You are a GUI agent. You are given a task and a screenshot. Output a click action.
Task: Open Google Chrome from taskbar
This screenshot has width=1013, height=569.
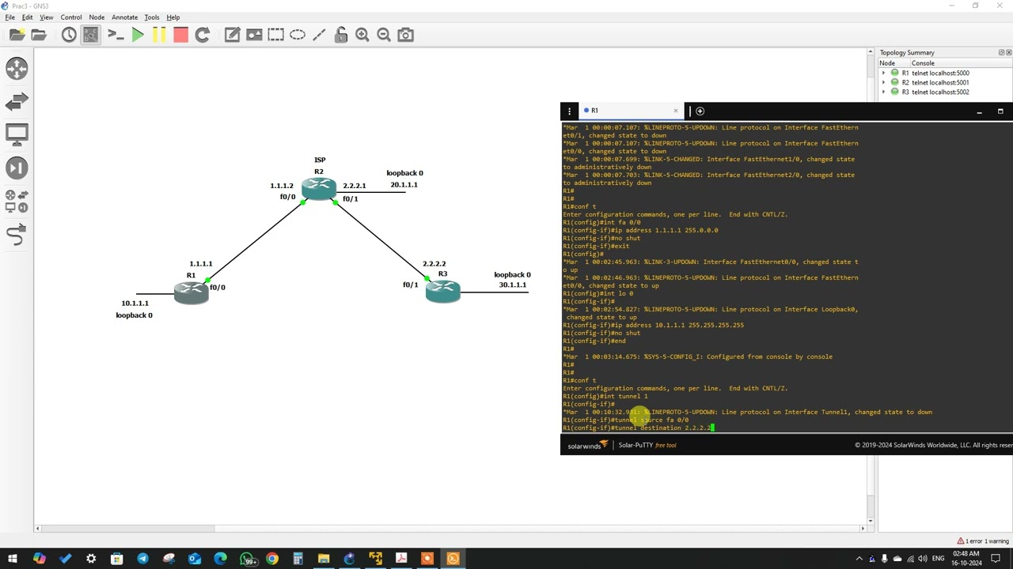(272, 559)
